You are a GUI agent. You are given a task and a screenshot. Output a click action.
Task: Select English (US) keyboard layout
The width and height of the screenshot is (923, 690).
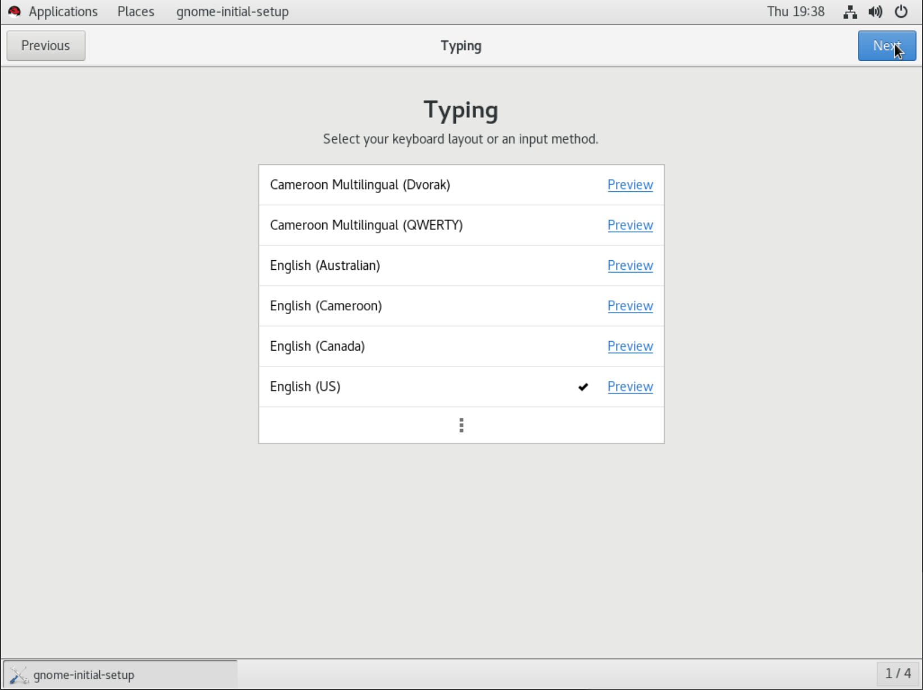[305, 387]
